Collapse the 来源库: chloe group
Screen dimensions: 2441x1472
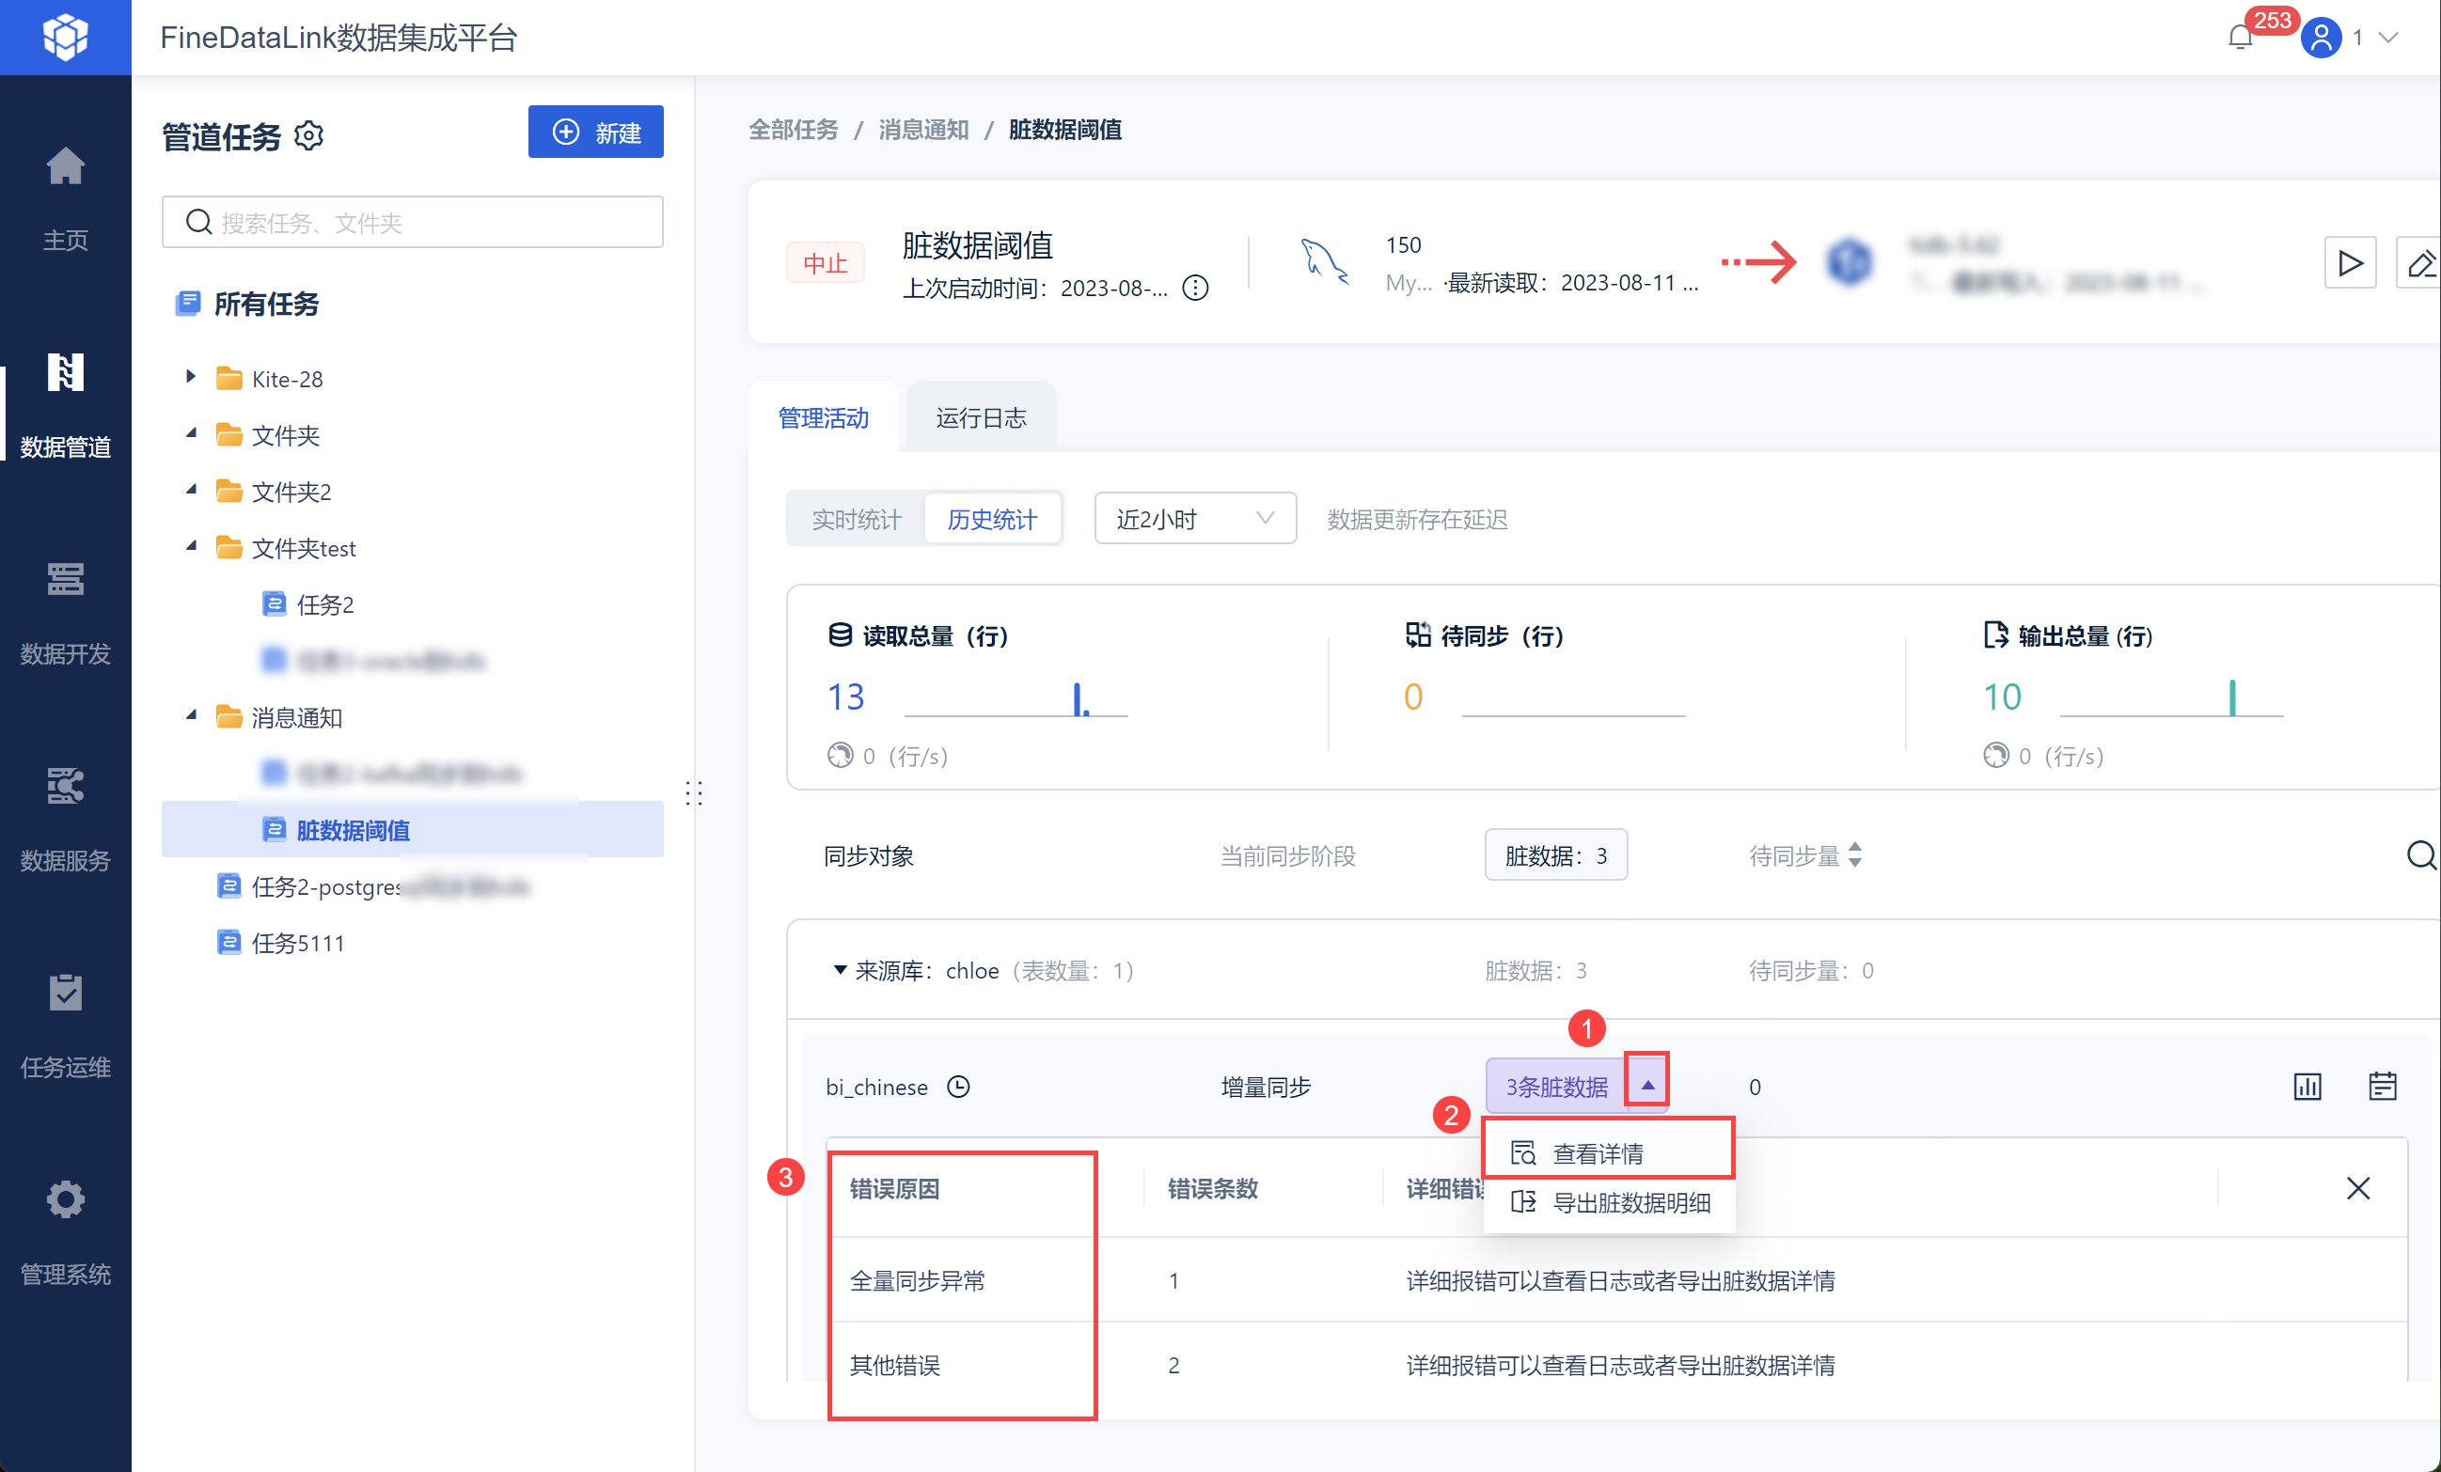(x=840, y=970)
